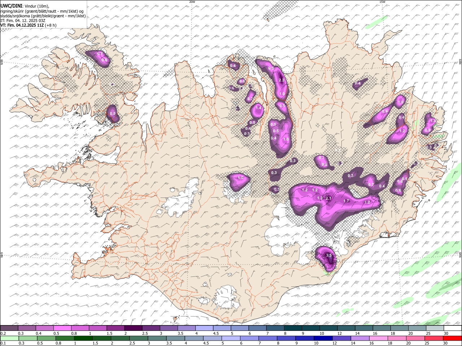This screenshot has width=462, height=346.
Task: Click the 'rigning/skúrir' legend description line
Action: (42, 11)
